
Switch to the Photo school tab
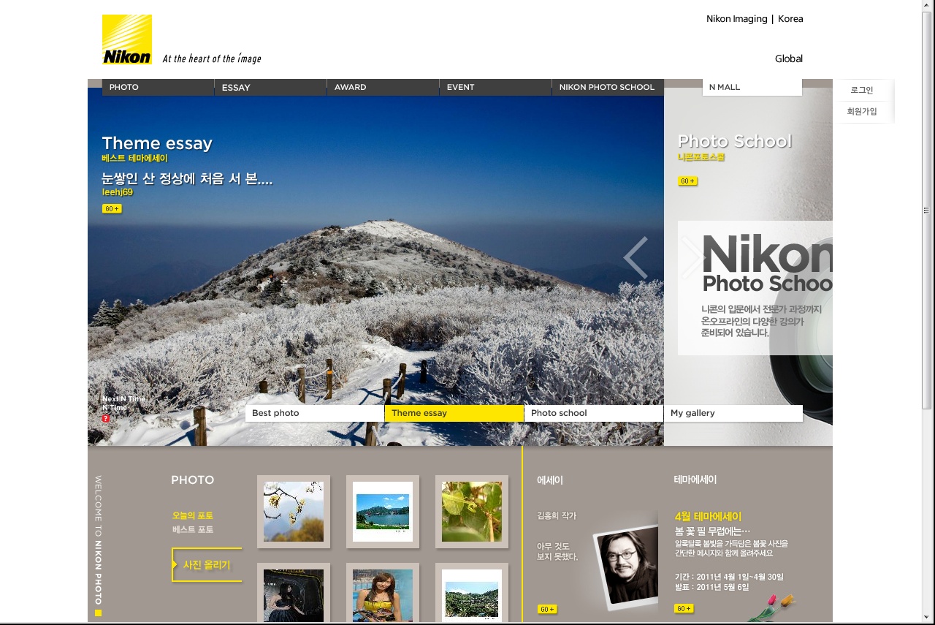pyautogui.click(x=594, y=413)
